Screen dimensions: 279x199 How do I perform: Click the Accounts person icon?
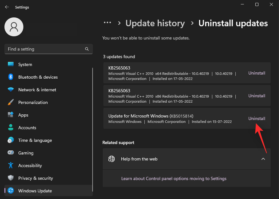(x=10, y=128)
